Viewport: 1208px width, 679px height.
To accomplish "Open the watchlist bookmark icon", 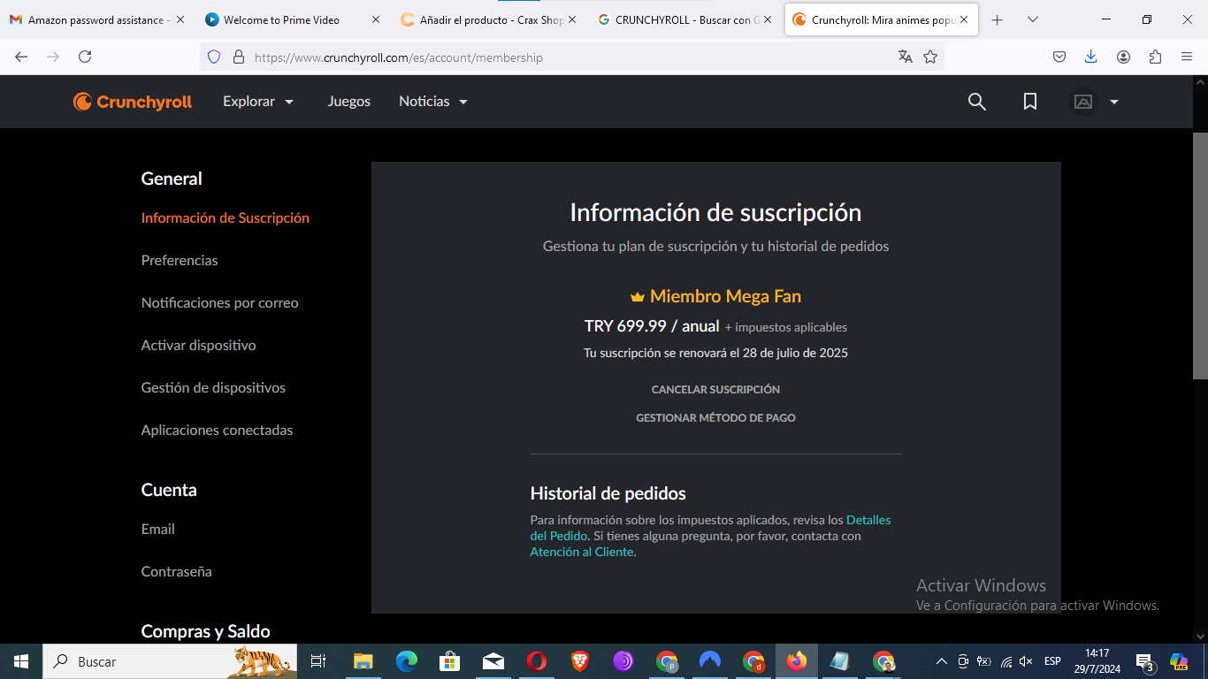I will click(1029, 102).
